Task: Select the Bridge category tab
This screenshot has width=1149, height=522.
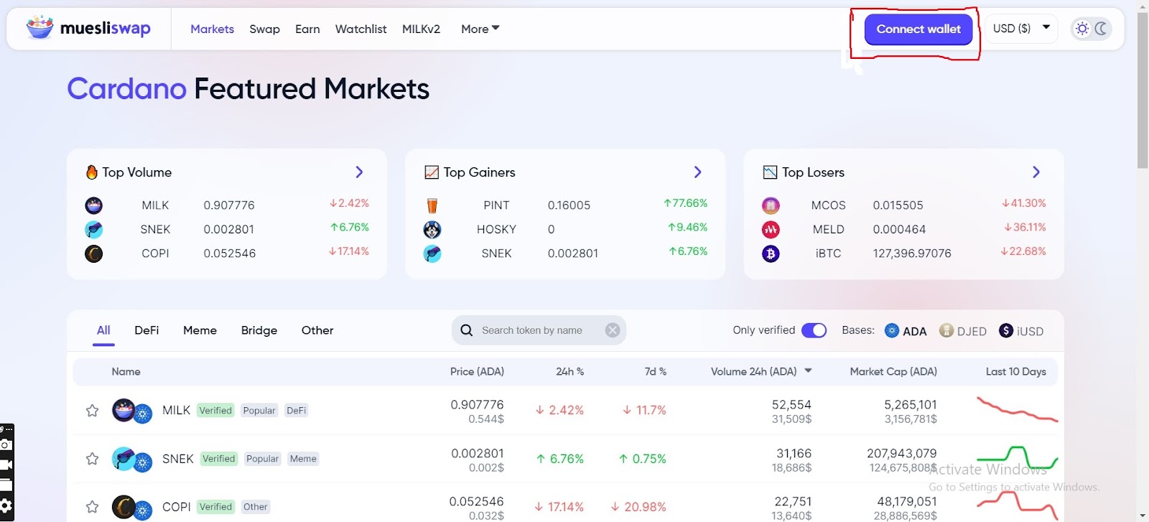Action: [x=259, y=330]
